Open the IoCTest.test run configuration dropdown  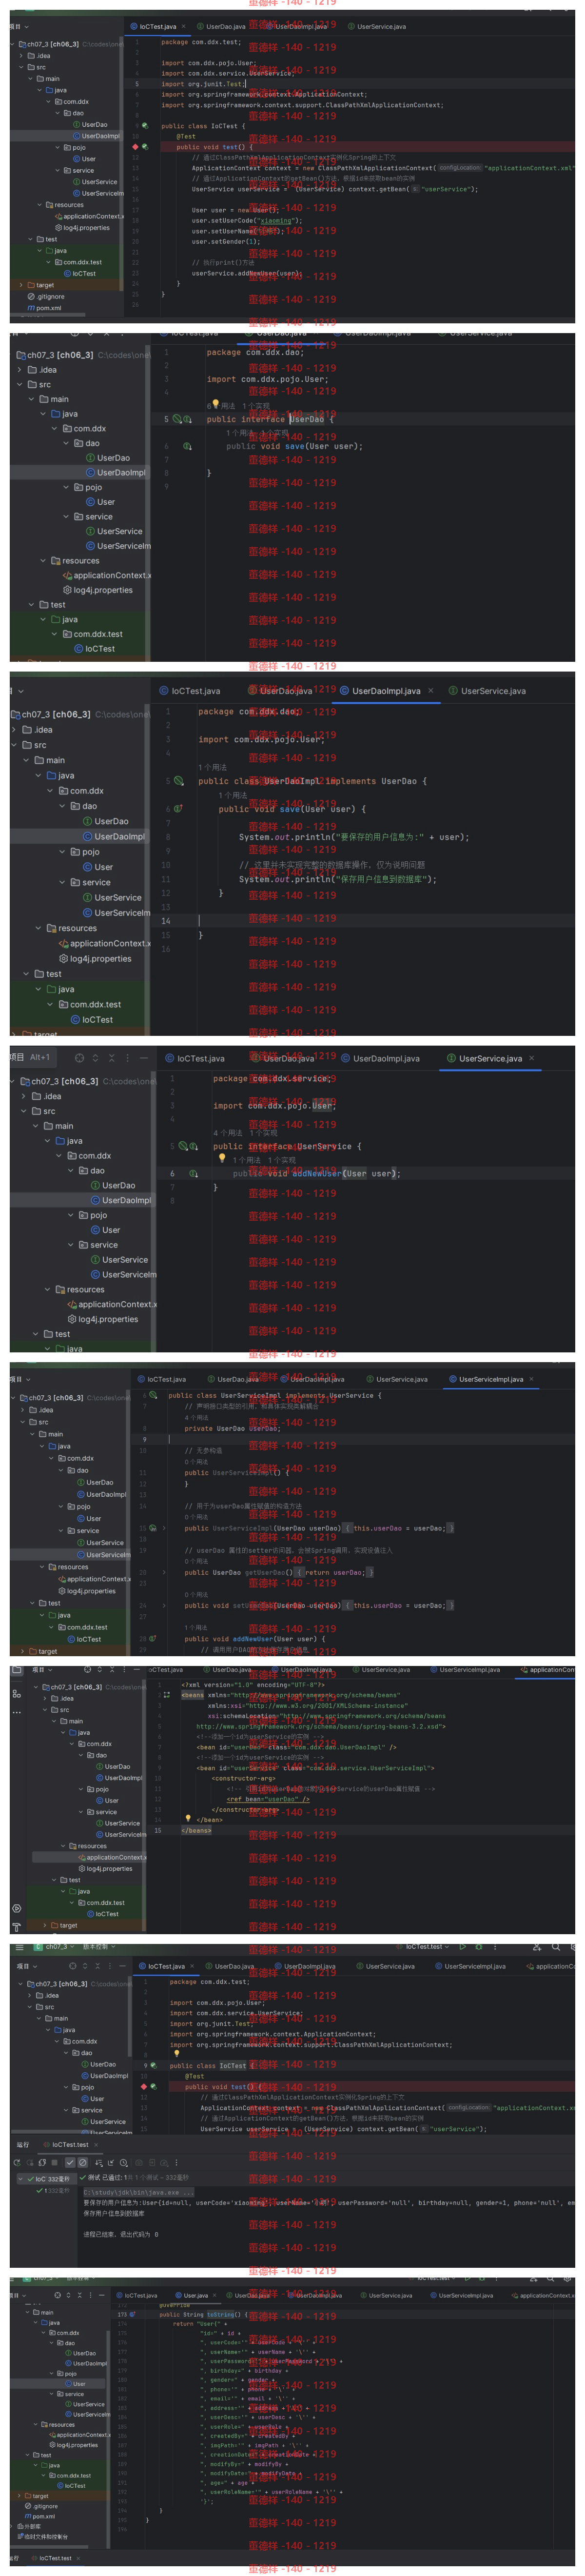click(x=424, y=1946)
